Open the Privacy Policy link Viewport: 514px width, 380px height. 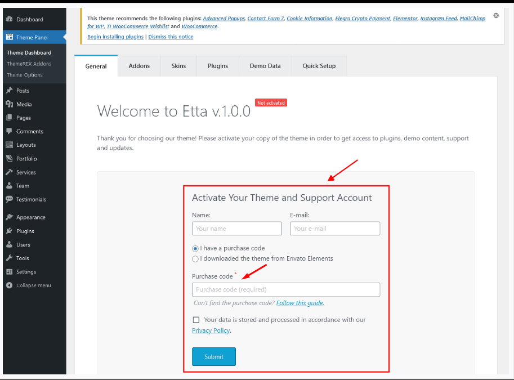pyautogui.click(x=211, y=330)
